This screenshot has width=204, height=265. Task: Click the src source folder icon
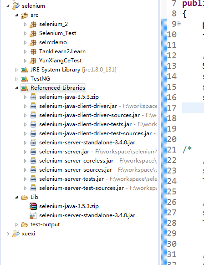point(25,15)
